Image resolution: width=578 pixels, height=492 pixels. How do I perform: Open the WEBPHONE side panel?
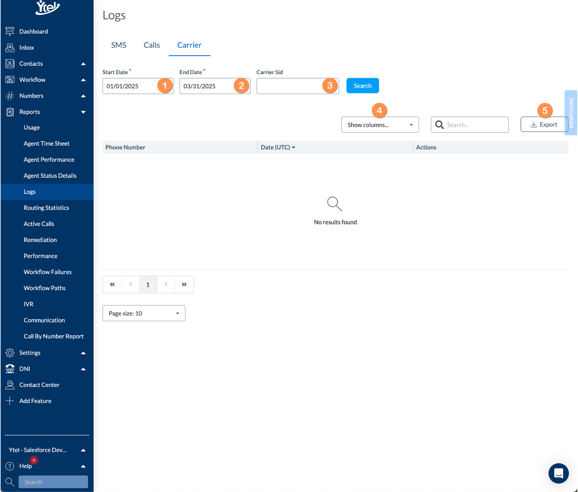tap(571, 113)
